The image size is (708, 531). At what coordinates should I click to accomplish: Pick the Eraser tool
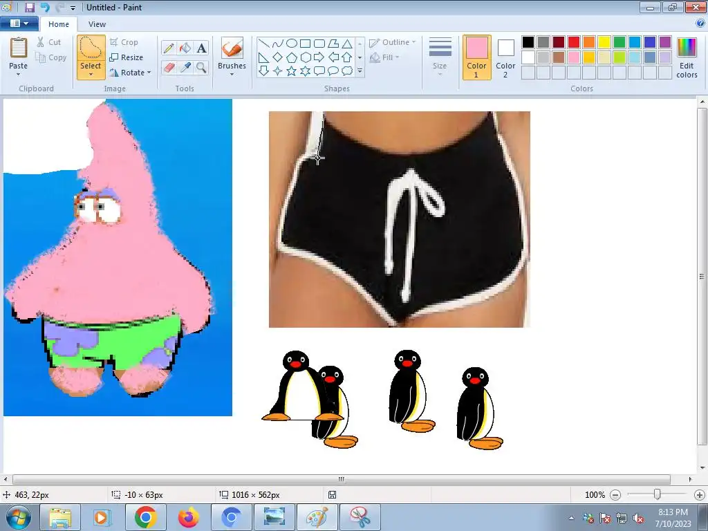click(169, 67)
